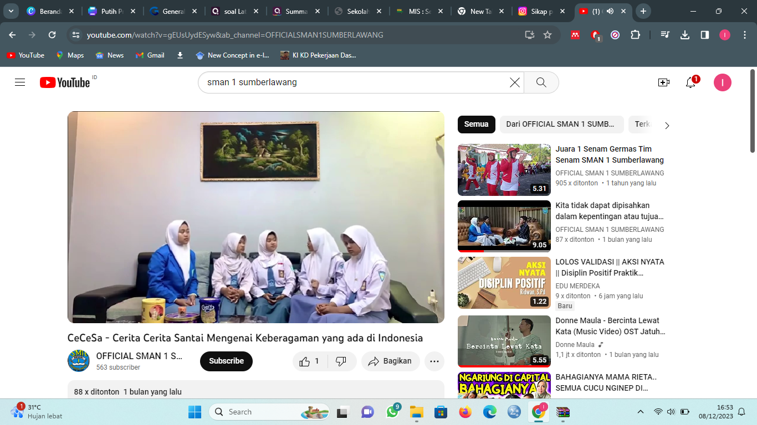Viewport: 757px width, 425px height.
Task: Dislike the CeCeSa video
Action: 341,361
